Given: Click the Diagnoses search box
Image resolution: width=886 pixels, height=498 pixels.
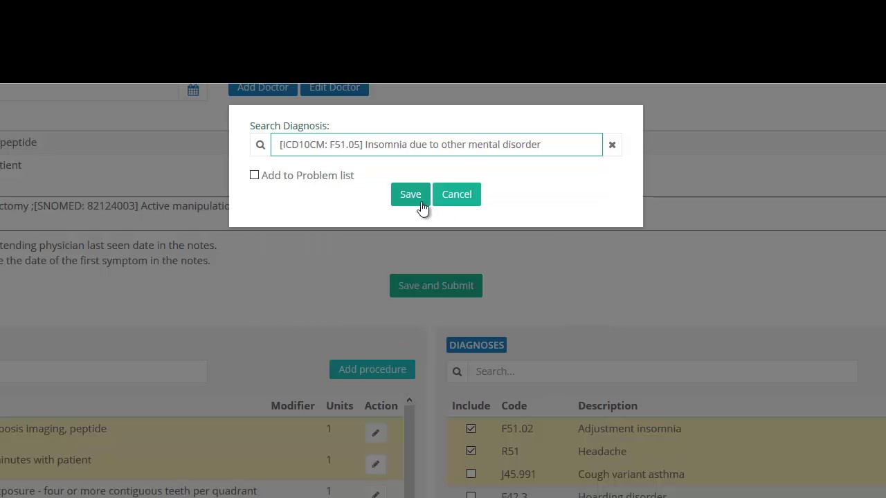Looking at the screenshot, I should pyautogui.click(x=662, y=371).
